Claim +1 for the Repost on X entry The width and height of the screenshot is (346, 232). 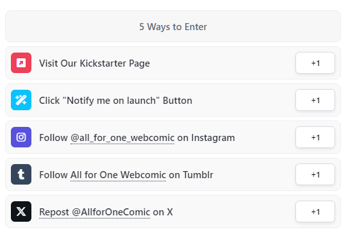point(315,211)
